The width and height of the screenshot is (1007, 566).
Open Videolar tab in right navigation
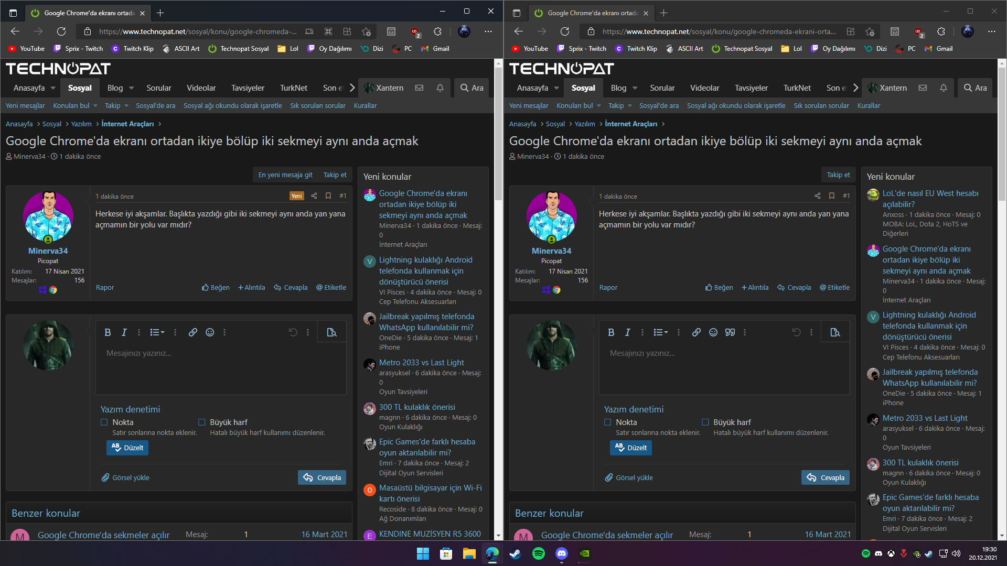(704, 88)
